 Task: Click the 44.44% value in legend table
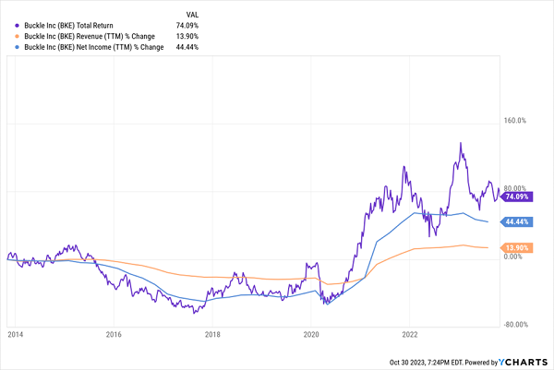coord(187,47)
